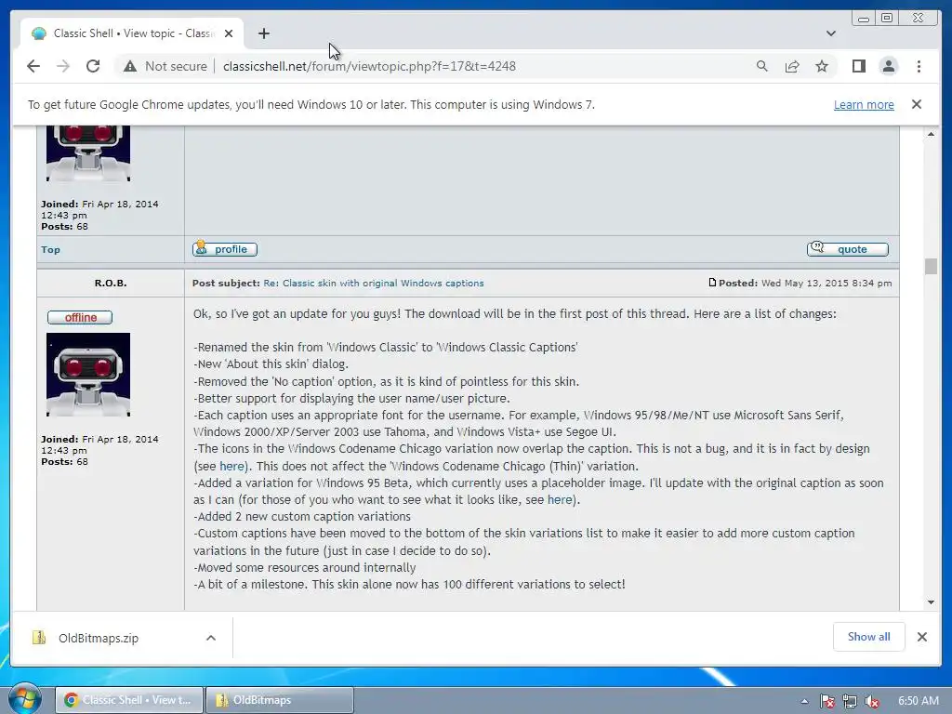
Task: Open the Not secure site info warning
Action: [x=165, y=66]
